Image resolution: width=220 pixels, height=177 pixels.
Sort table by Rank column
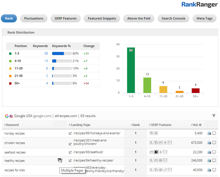[x=136, y=125]
